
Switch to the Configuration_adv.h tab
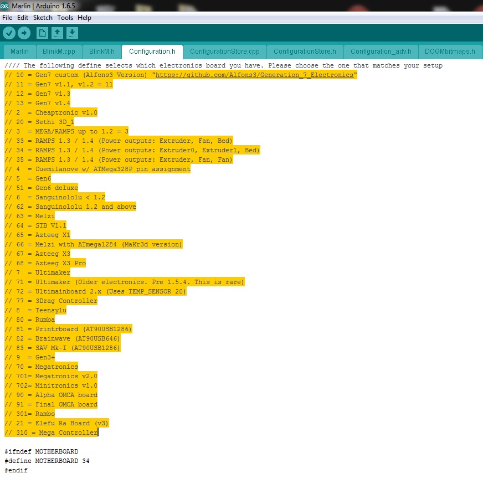[x=381, y=52]
